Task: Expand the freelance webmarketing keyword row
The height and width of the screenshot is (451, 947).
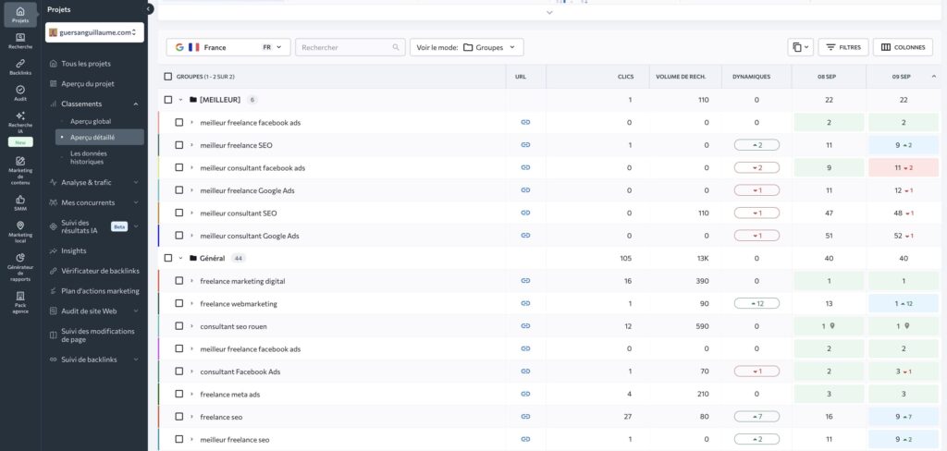Action: (x=191, y=304)
